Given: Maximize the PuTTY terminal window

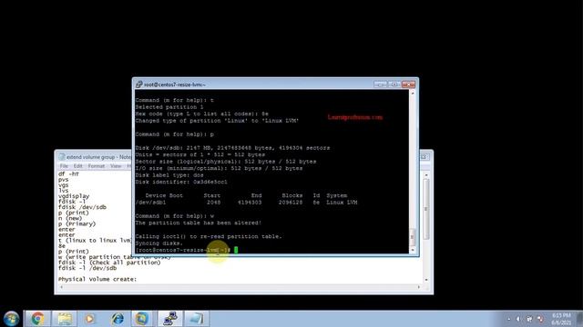Looking at the screenshot, I should [x=394, y=84].
